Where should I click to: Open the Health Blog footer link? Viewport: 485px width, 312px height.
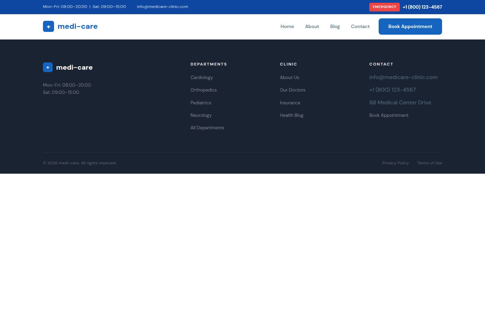click(292, 115)
